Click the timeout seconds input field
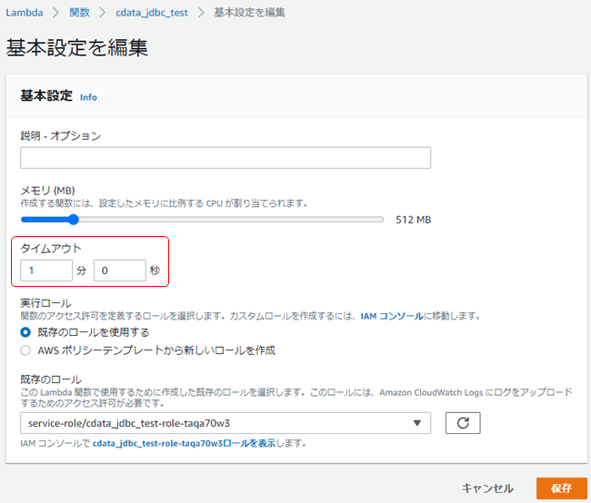Viewport: 591px width, 503px height. [120, 271]
